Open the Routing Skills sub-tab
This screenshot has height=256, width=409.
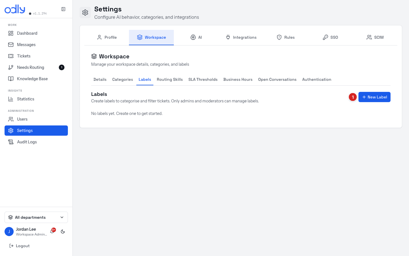pos(170,79)
